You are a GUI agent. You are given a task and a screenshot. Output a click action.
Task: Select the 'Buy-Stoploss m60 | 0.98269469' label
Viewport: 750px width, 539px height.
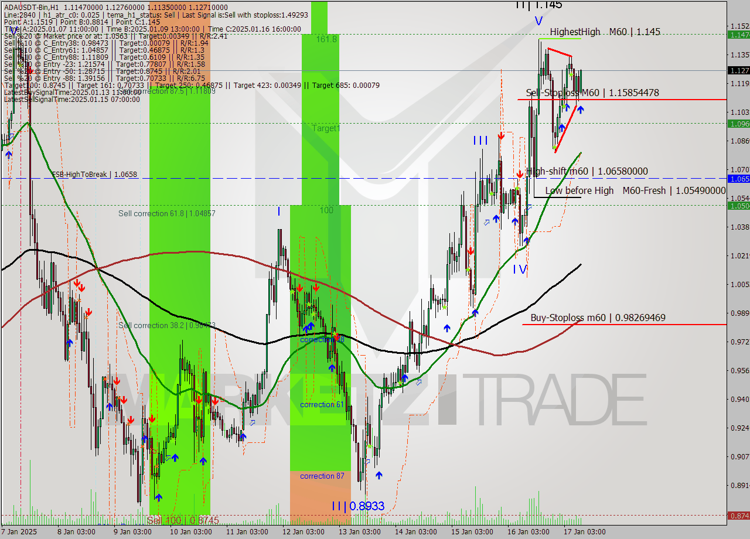pos(598,318)
